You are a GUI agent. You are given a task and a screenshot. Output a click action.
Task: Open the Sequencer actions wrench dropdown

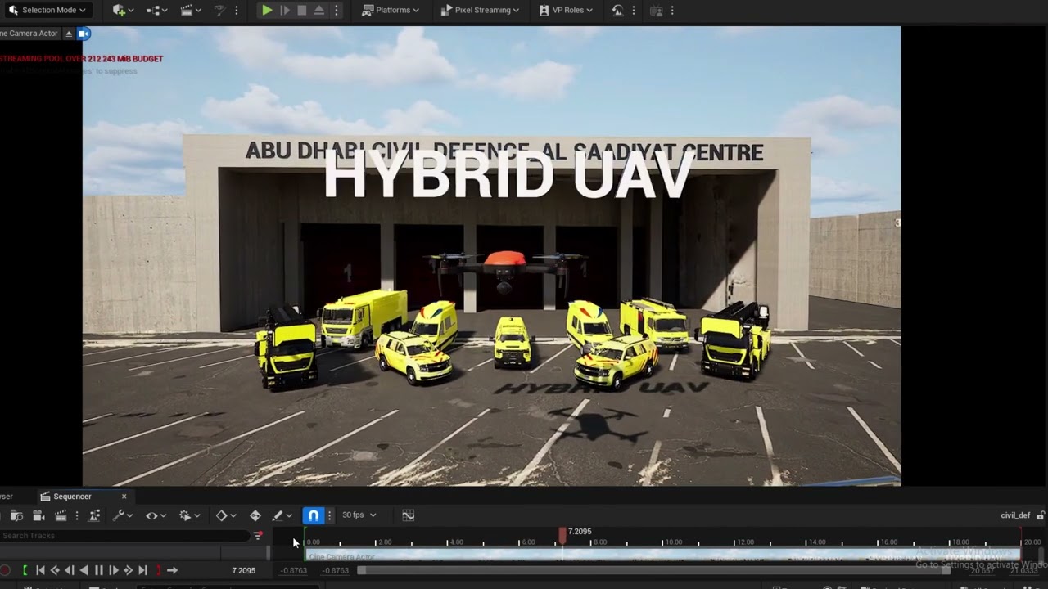123,515
